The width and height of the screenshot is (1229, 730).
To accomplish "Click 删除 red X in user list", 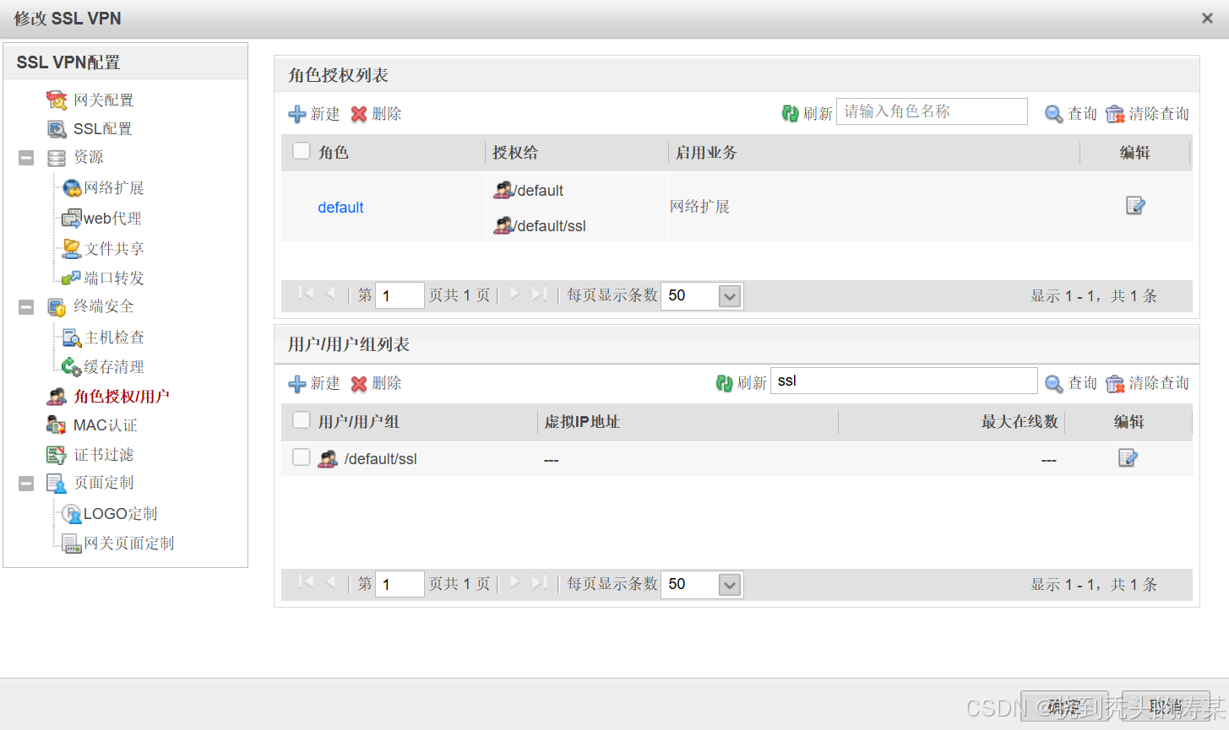I will (359, 384).
